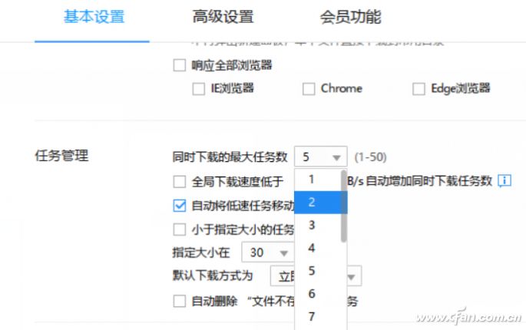Click the (1-50) range hint

[x=371, y=157]
